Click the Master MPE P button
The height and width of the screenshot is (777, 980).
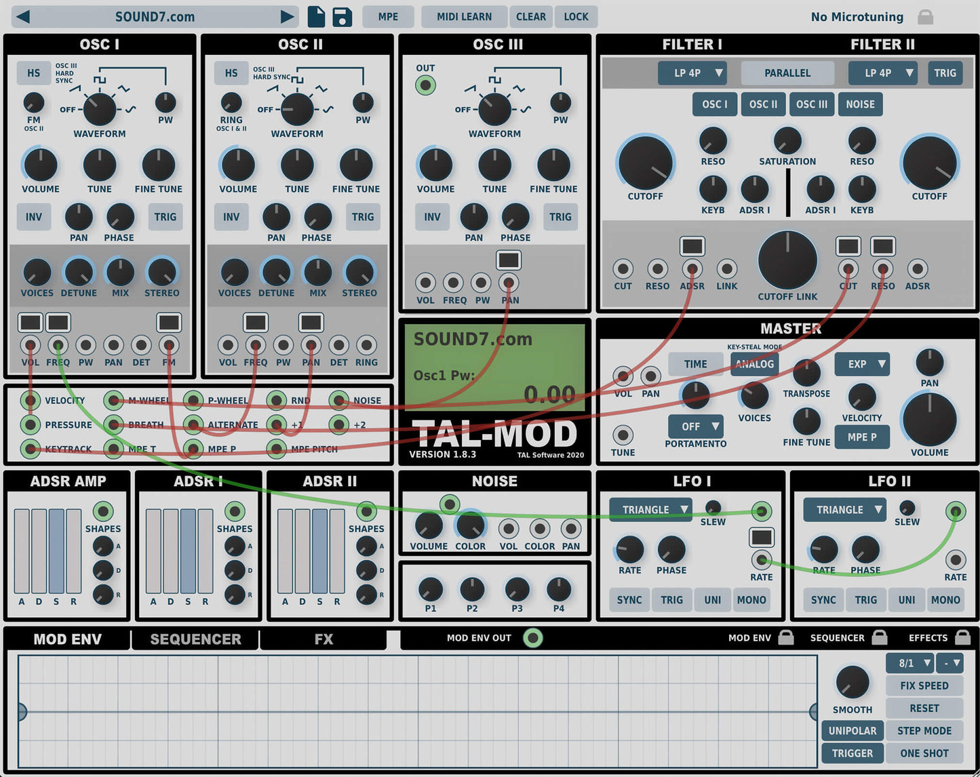[862, 437]
